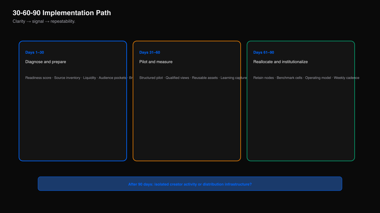Click the 'Reallocate and institutionalize' heading
Viewport: 380px width, 213px height.
pos(280,62)
